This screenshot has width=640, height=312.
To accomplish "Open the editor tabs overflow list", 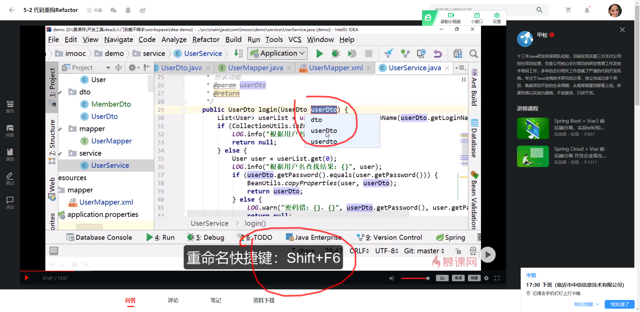I will pos(461,68).
